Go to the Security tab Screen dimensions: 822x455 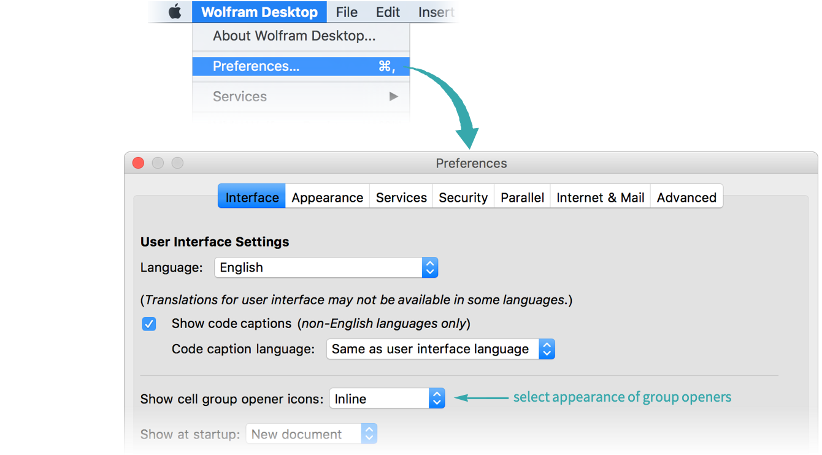[463, 197]
